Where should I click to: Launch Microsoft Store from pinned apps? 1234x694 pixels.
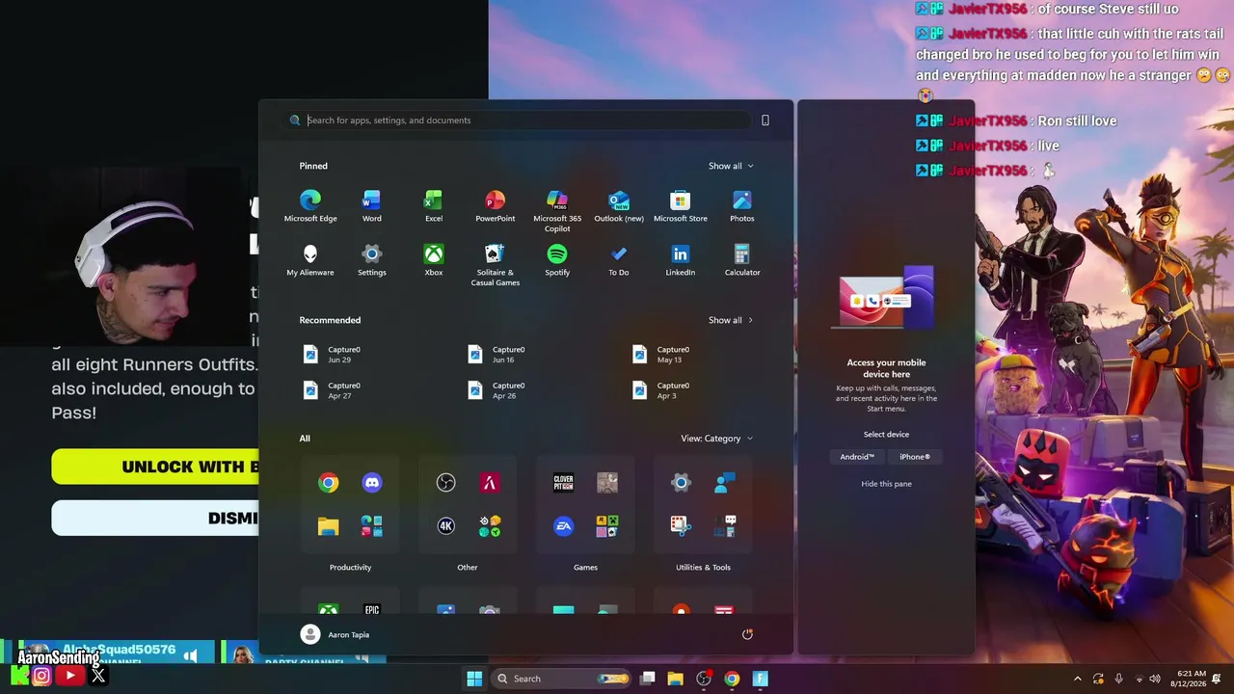click(681, 206)
